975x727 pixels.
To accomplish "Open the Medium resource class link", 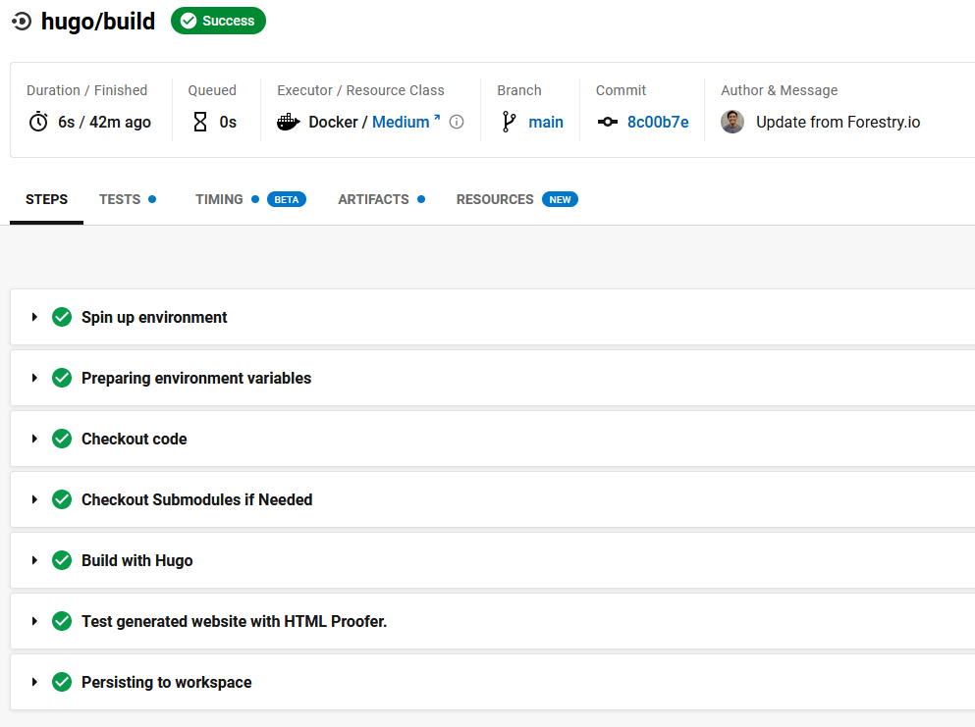I will click(406, 122).
